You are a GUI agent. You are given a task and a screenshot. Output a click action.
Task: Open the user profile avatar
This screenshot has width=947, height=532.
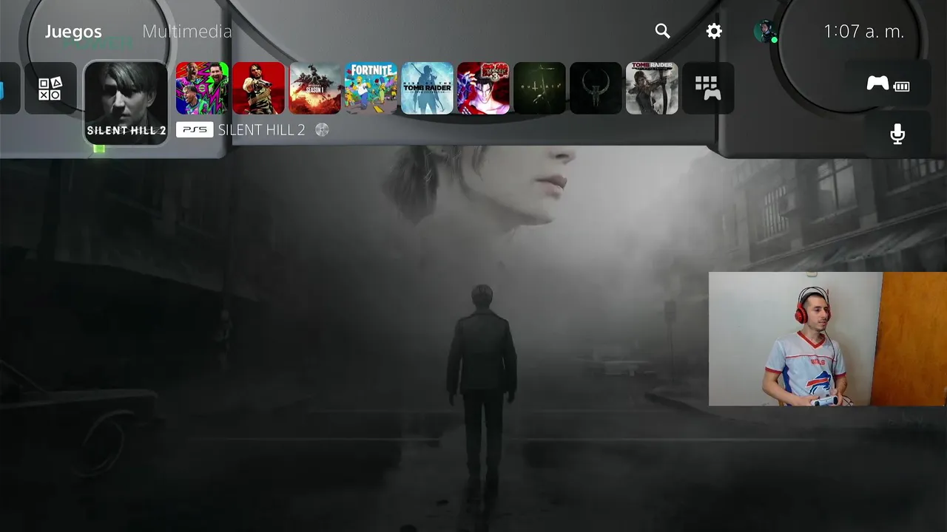point(765,31)
